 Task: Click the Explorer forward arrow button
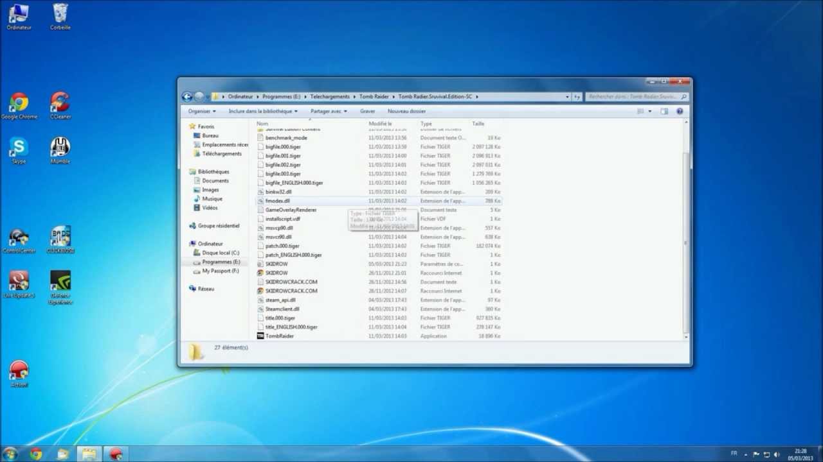click(x=199, y=97)
